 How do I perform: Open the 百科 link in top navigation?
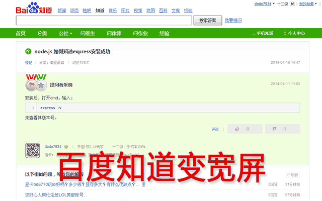[x=163, y=11]
